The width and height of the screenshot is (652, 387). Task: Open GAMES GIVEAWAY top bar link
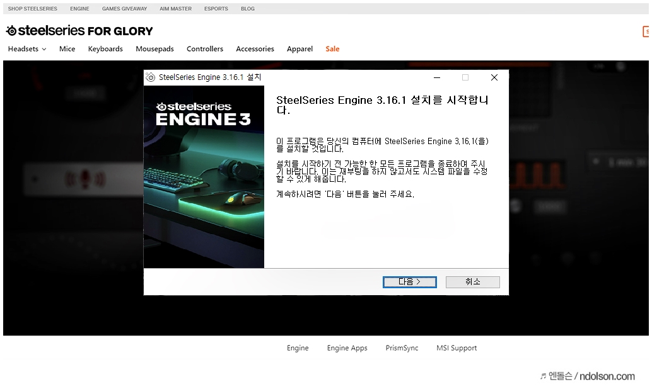(124, 9)
